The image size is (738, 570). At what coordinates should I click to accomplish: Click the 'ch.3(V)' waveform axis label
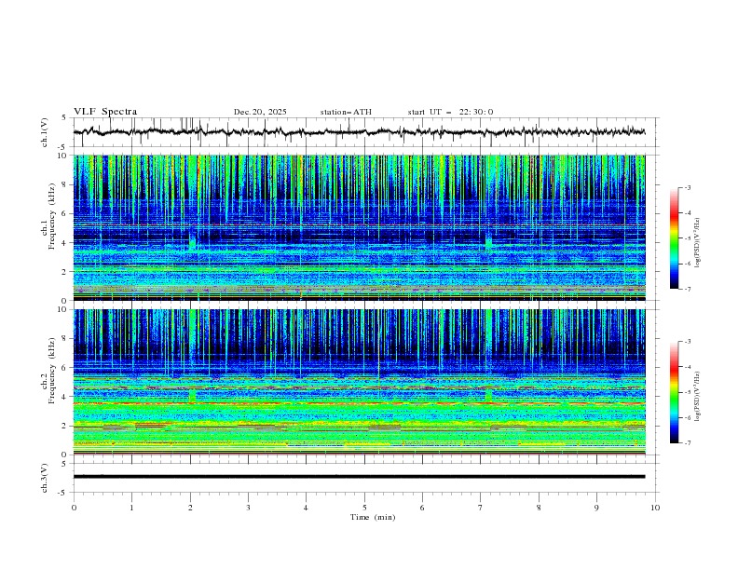tap(45, 478)
